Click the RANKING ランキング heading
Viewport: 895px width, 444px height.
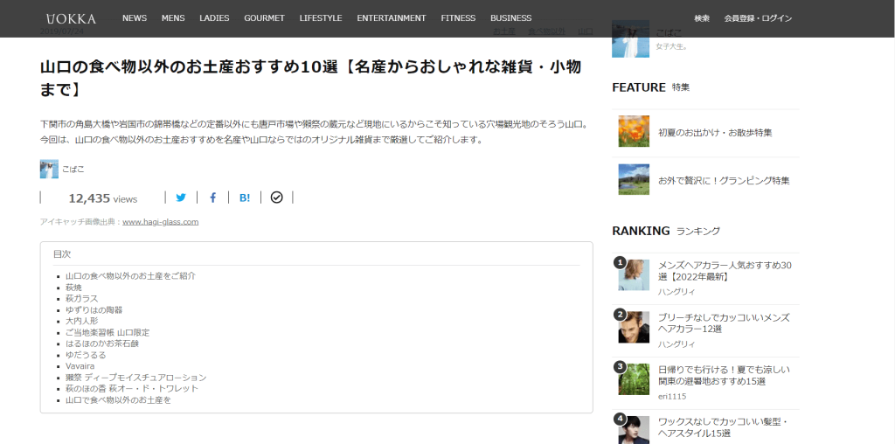(x=665, y=231)
